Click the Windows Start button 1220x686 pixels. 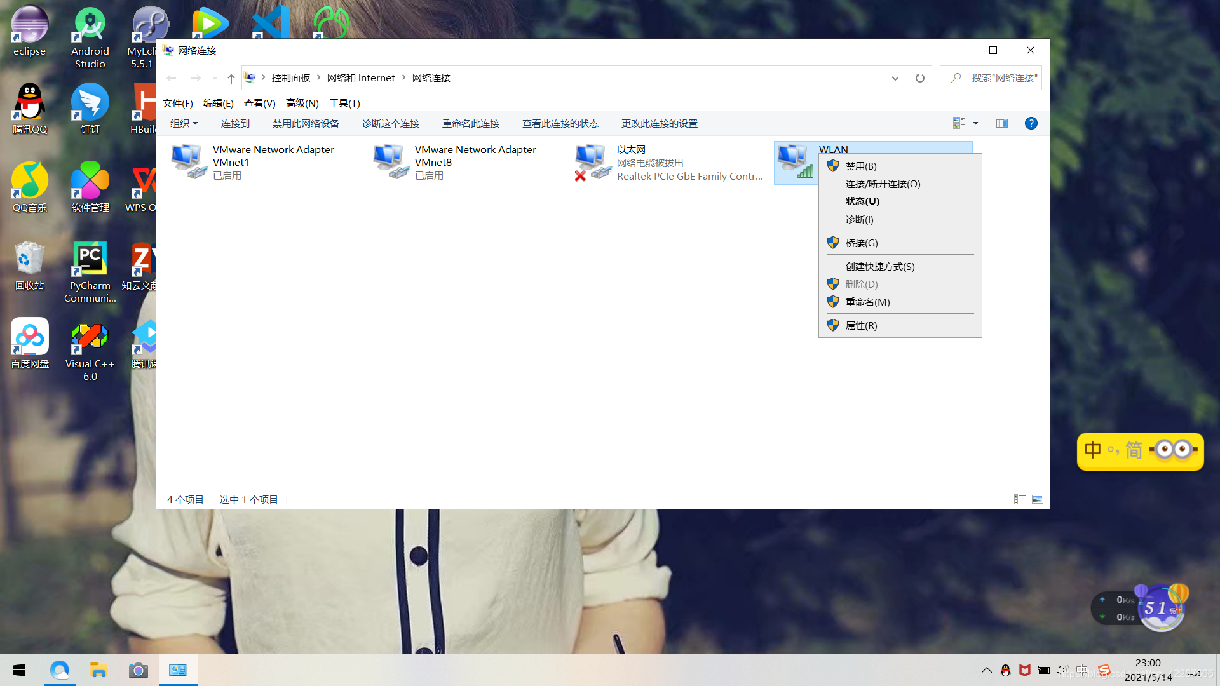(19, 670)
